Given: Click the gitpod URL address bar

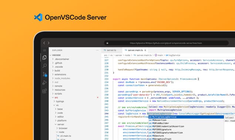Looking at the screenshot, I should (x=166, y=43).
